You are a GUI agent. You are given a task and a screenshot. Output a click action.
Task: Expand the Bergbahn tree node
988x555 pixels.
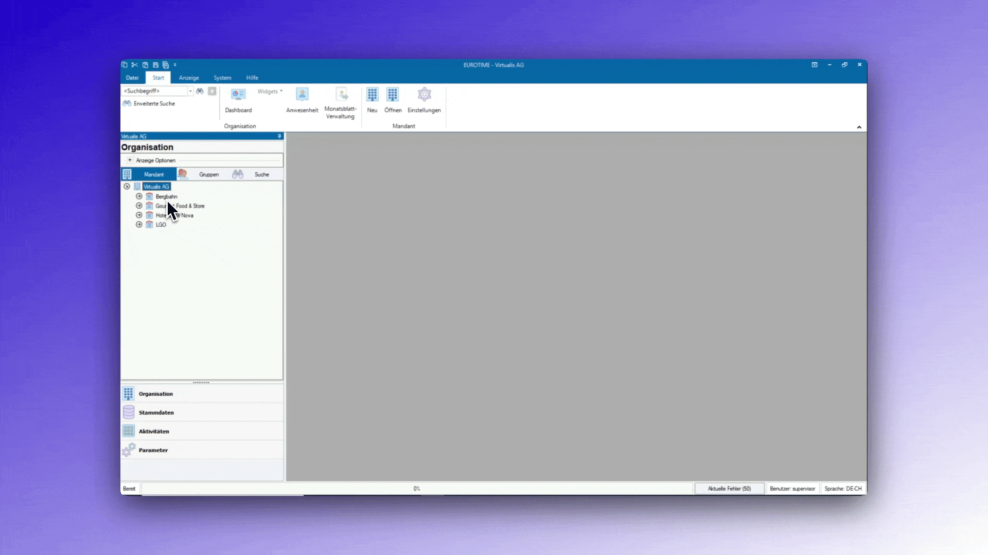(139, 196)
